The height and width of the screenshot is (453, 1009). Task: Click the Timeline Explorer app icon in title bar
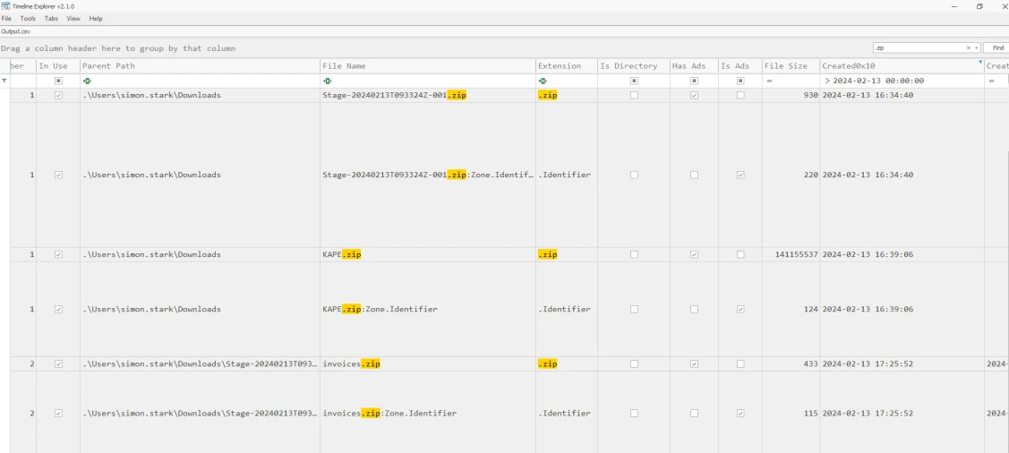[5, 5]
